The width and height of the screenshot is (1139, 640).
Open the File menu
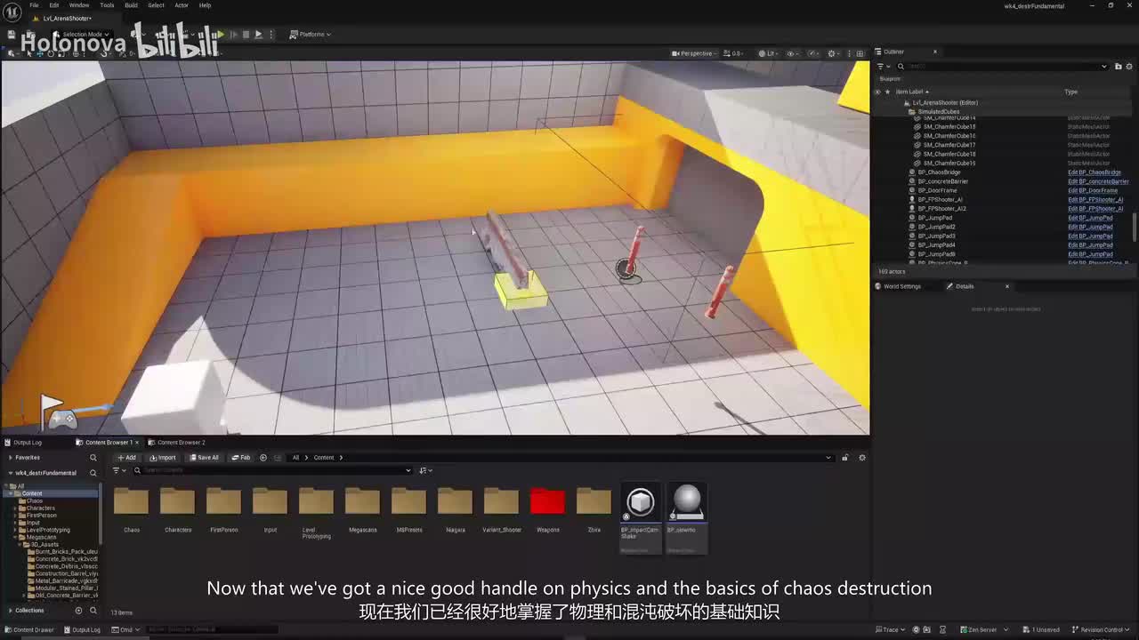pos(34,5)
